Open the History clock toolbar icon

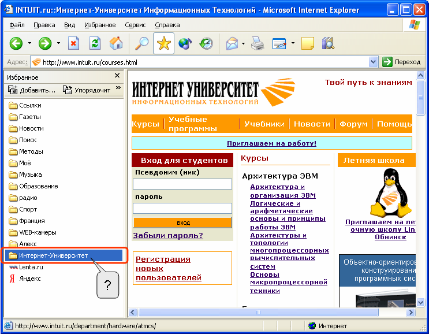pyautogui.click(x=206, y=43)
